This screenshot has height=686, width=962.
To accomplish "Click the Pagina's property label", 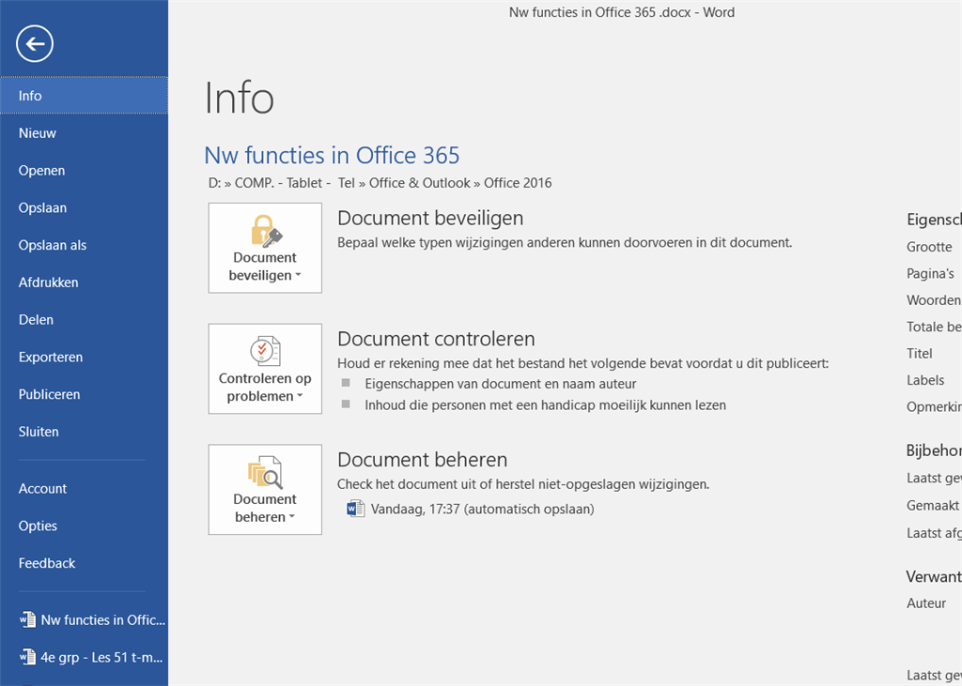I will (x=931, y=273).
